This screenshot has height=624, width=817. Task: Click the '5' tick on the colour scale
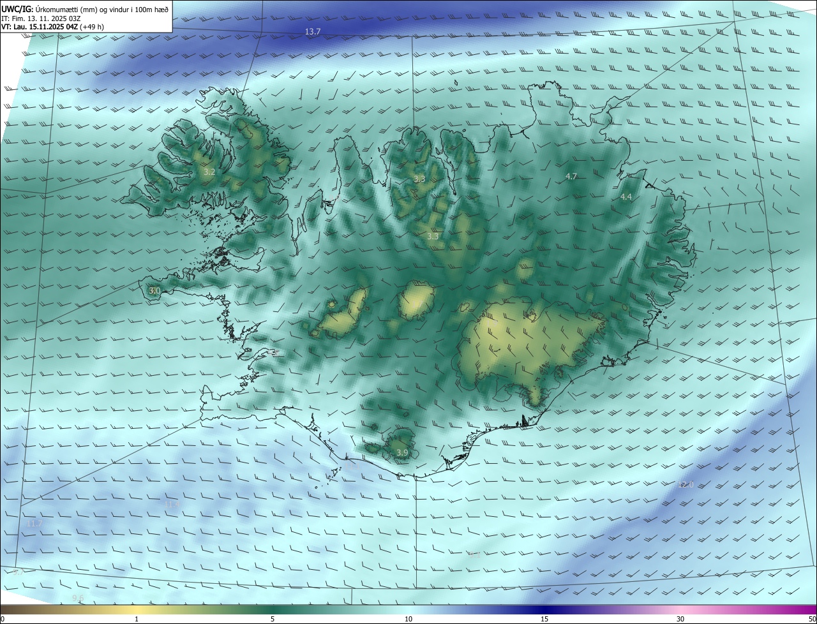273,620
